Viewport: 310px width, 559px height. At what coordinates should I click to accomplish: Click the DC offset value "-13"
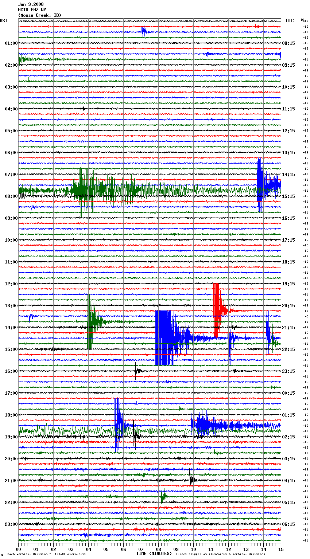pos(306,245)
